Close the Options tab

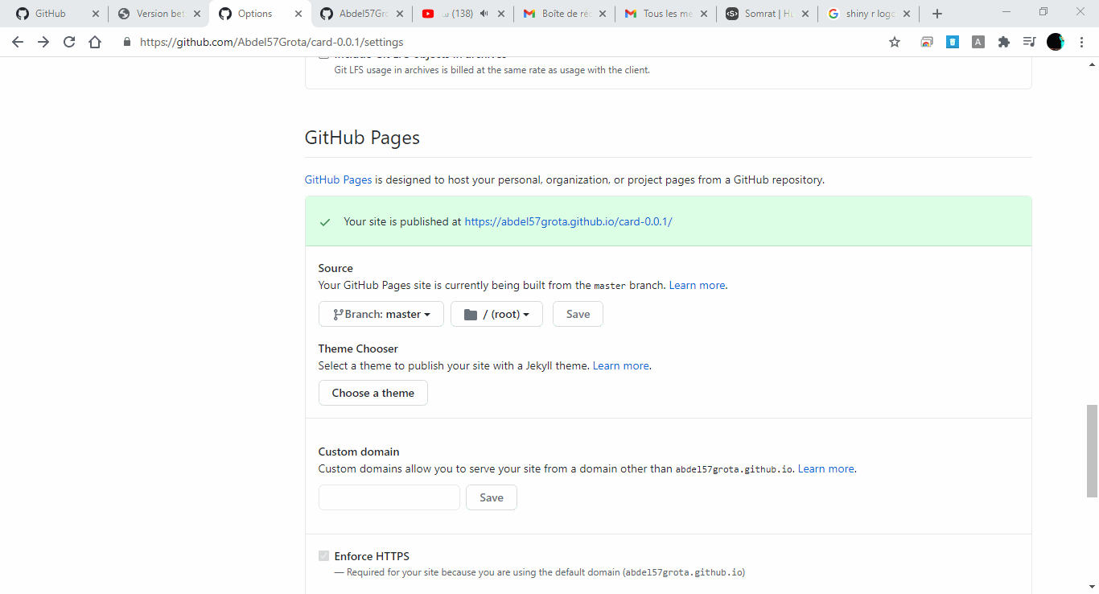pos(298,14)
